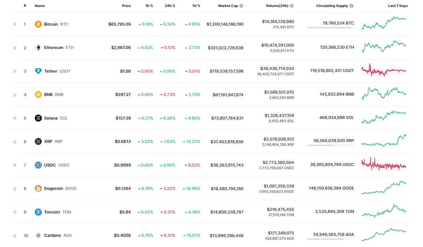Viewport: 423px width, 247px height.
Task: Click Dogecoin's 7d change 19.46%
Action: 191,188
